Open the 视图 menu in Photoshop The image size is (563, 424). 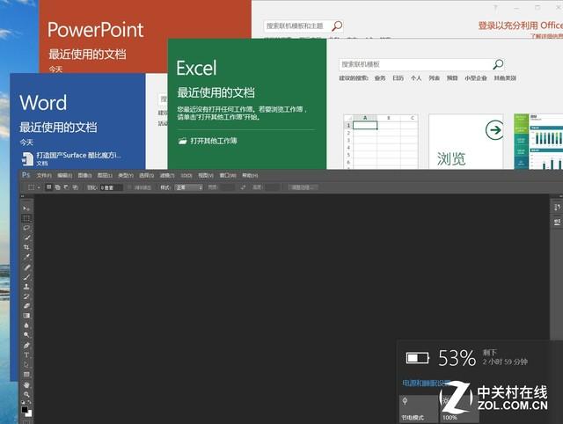tap(206, 176)
